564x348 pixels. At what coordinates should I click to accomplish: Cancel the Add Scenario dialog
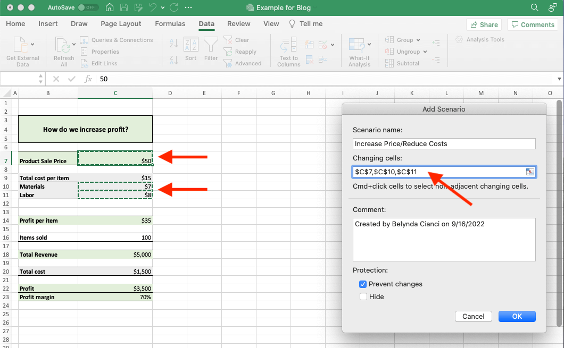pyautogui.click(x=472, y=316)
